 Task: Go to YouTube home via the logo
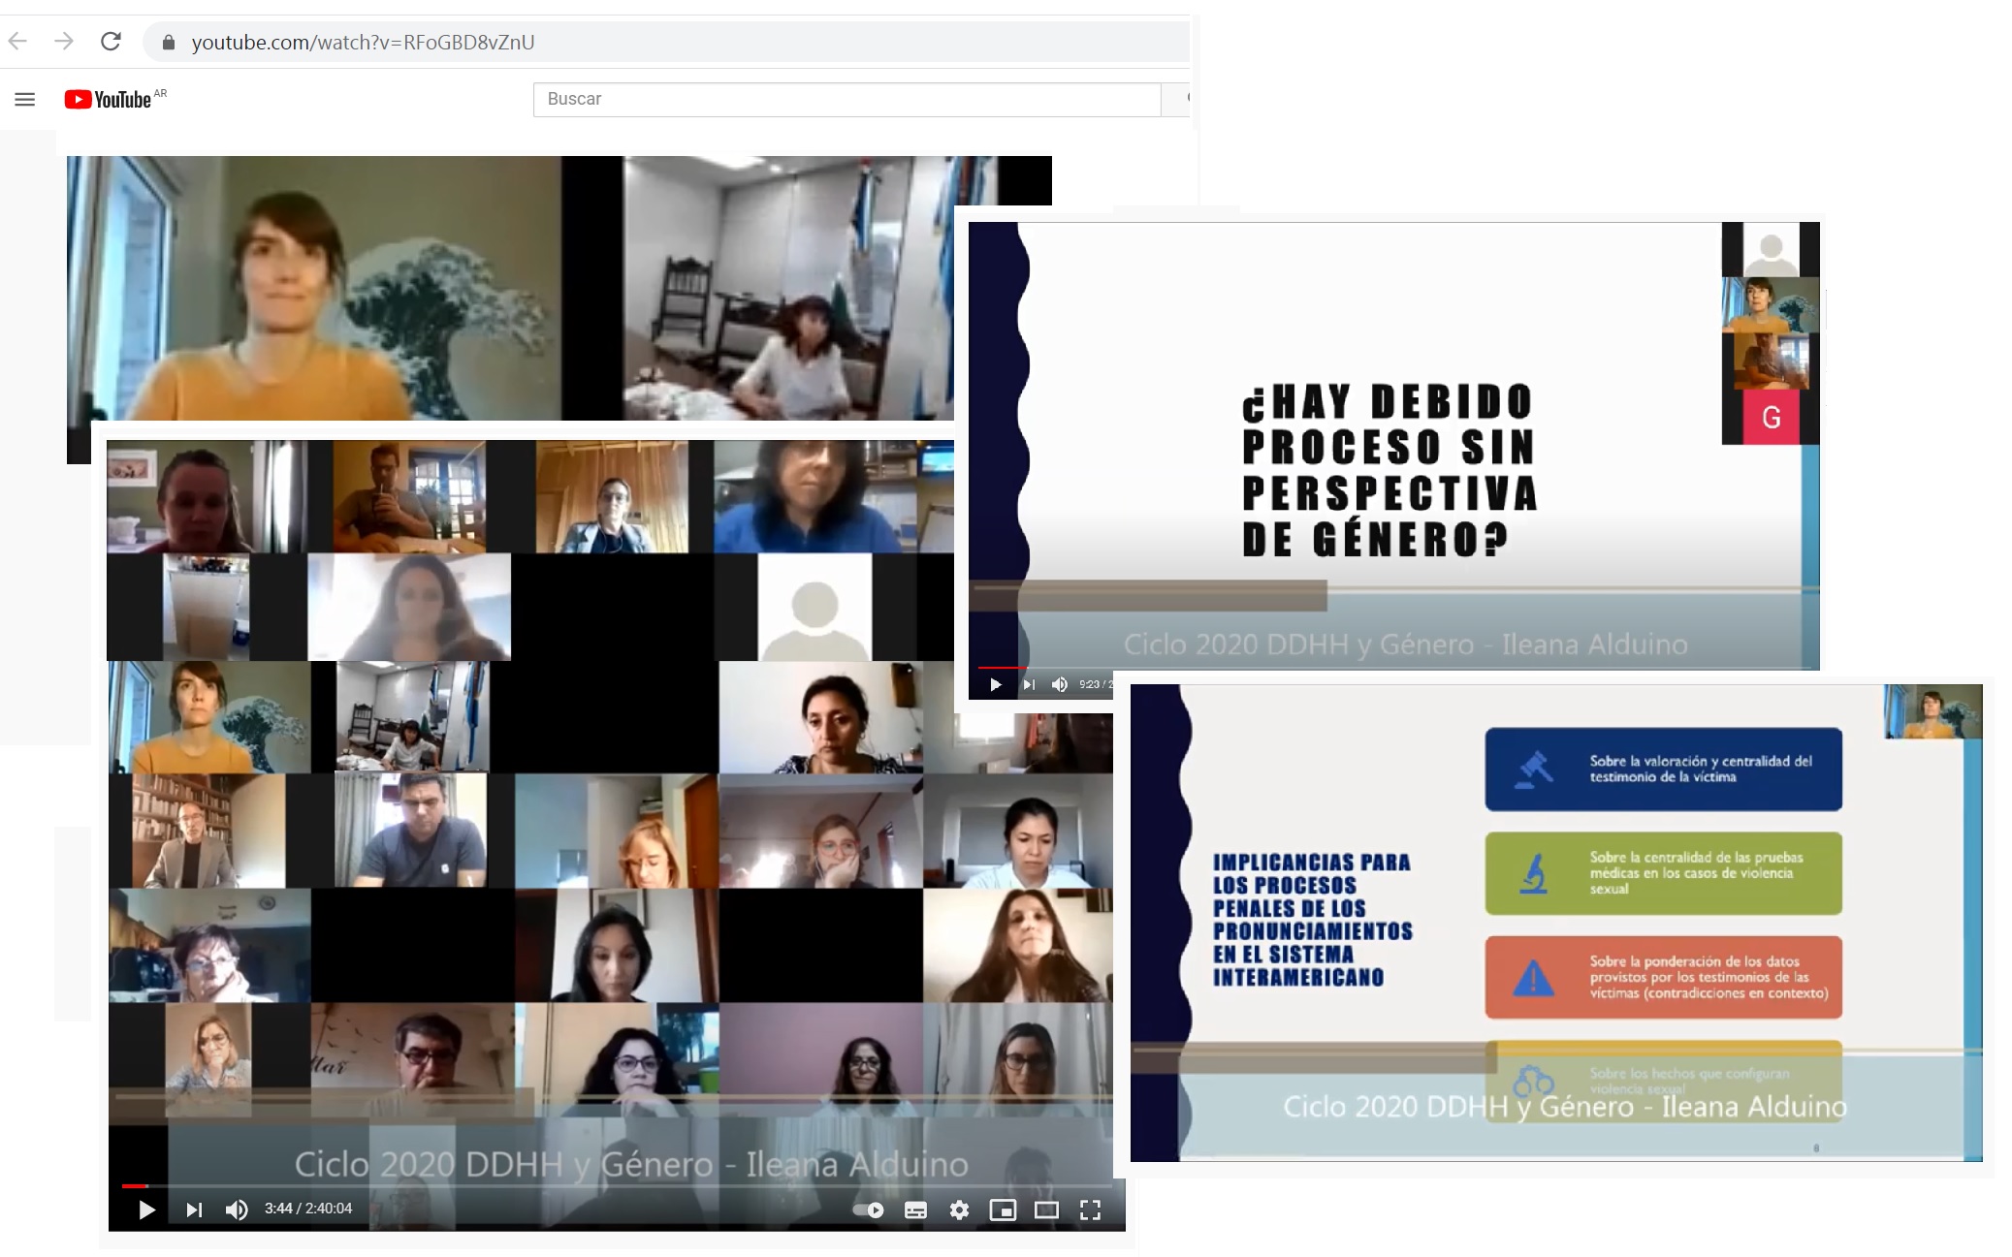pos(108,99)
